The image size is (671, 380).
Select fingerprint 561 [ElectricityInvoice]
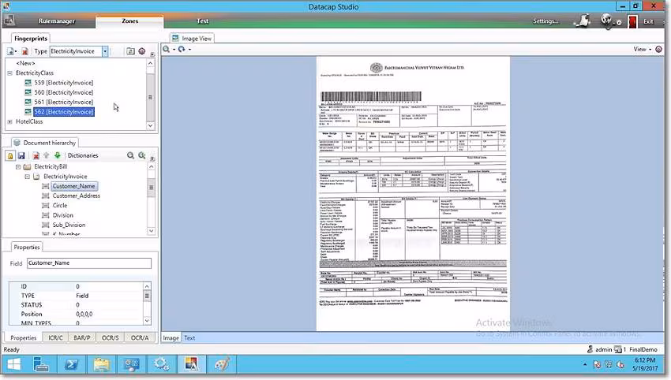pyautogui.click(x=64, y=102)
